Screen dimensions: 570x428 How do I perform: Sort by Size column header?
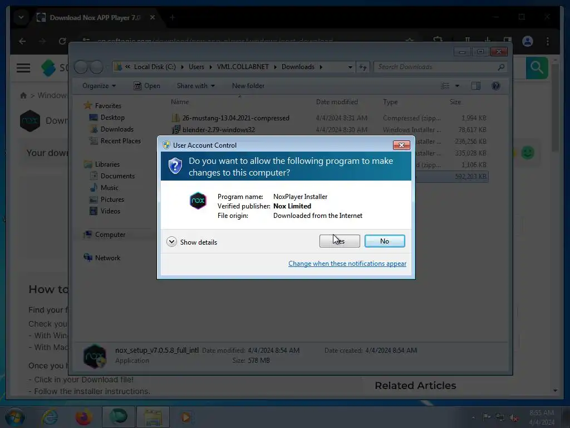pyautogui.click(x=455, y=102)
